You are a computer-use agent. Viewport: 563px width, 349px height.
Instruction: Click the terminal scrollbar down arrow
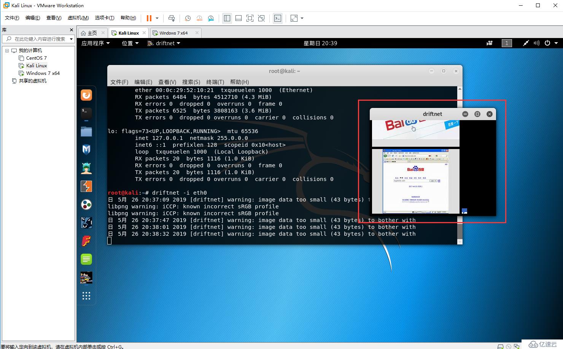[x=460, y=241]
